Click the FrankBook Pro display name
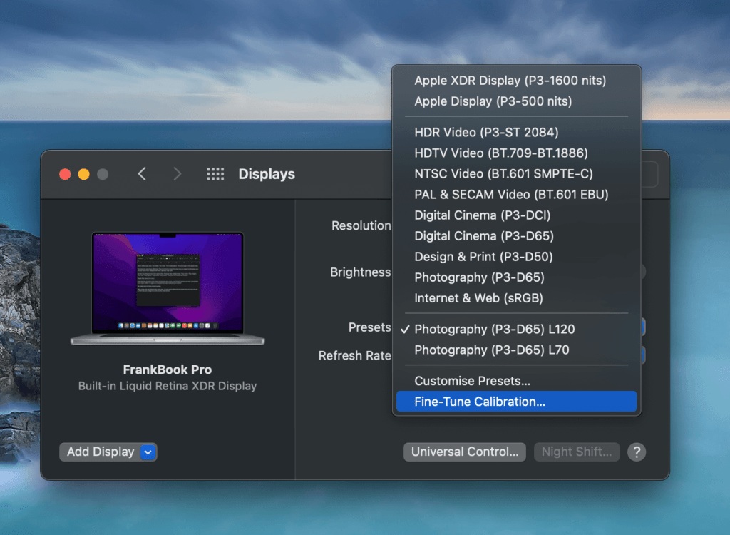Screen dimensions: 730x535 pos(168,370)
